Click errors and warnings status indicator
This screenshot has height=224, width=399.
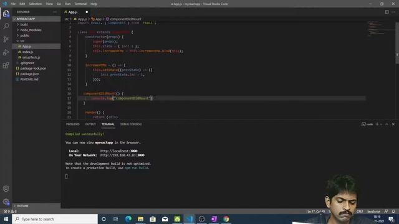(10, 212)
